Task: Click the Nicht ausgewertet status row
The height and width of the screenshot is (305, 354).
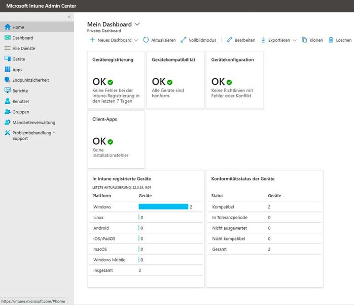Action: (x=265, y=228)
